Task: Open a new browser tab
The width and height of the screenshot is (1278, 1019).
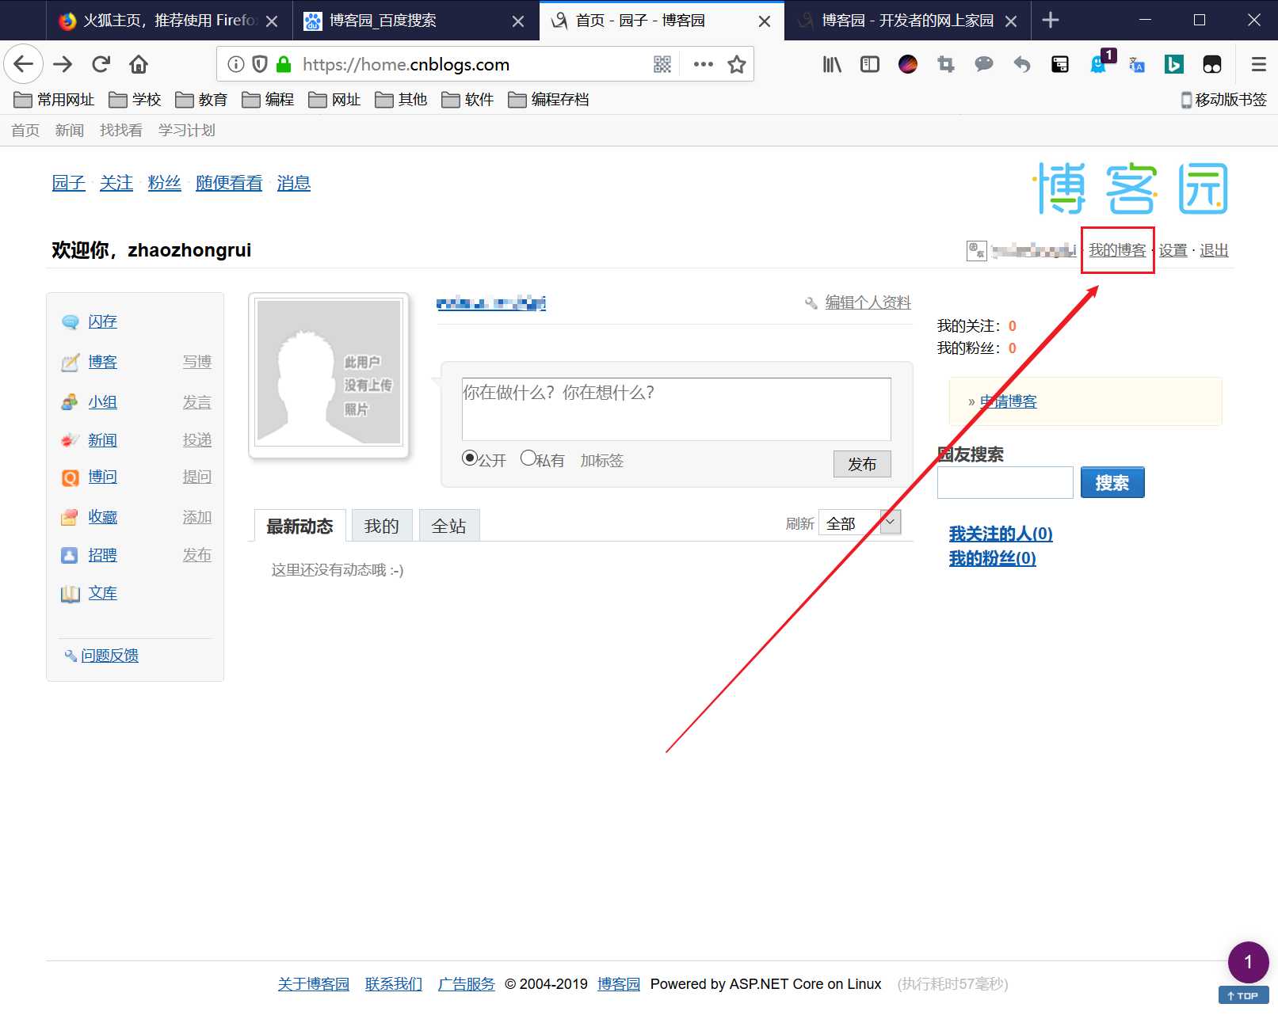Action: click(x=1051, y=21)
